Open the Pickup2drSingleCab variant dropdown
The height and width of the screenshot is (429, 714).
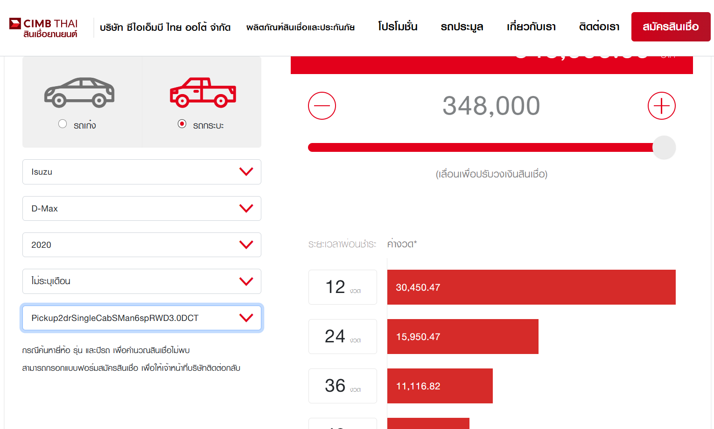click(141, 318)
